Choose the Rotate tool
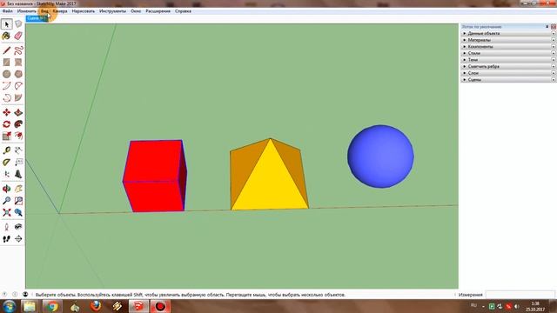The width and height of the screenshot is (557, 313). coord(6,124)
